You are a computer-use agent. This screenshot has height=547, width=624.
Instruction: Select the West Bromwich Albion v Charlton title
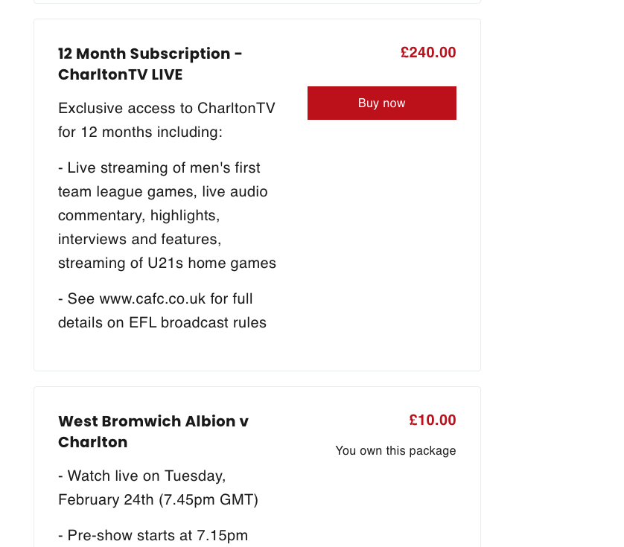(153, 432)
